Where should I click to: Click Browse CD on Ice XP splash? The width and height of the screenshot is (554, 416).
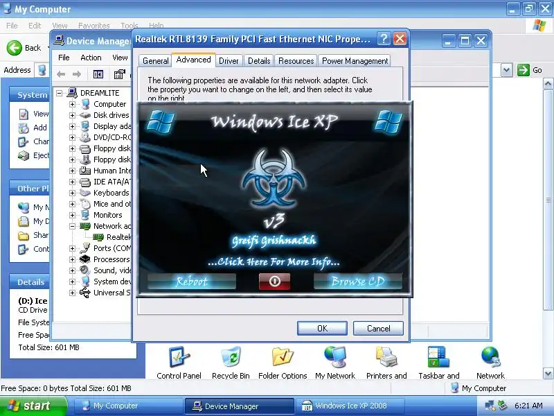coord(358,281)
